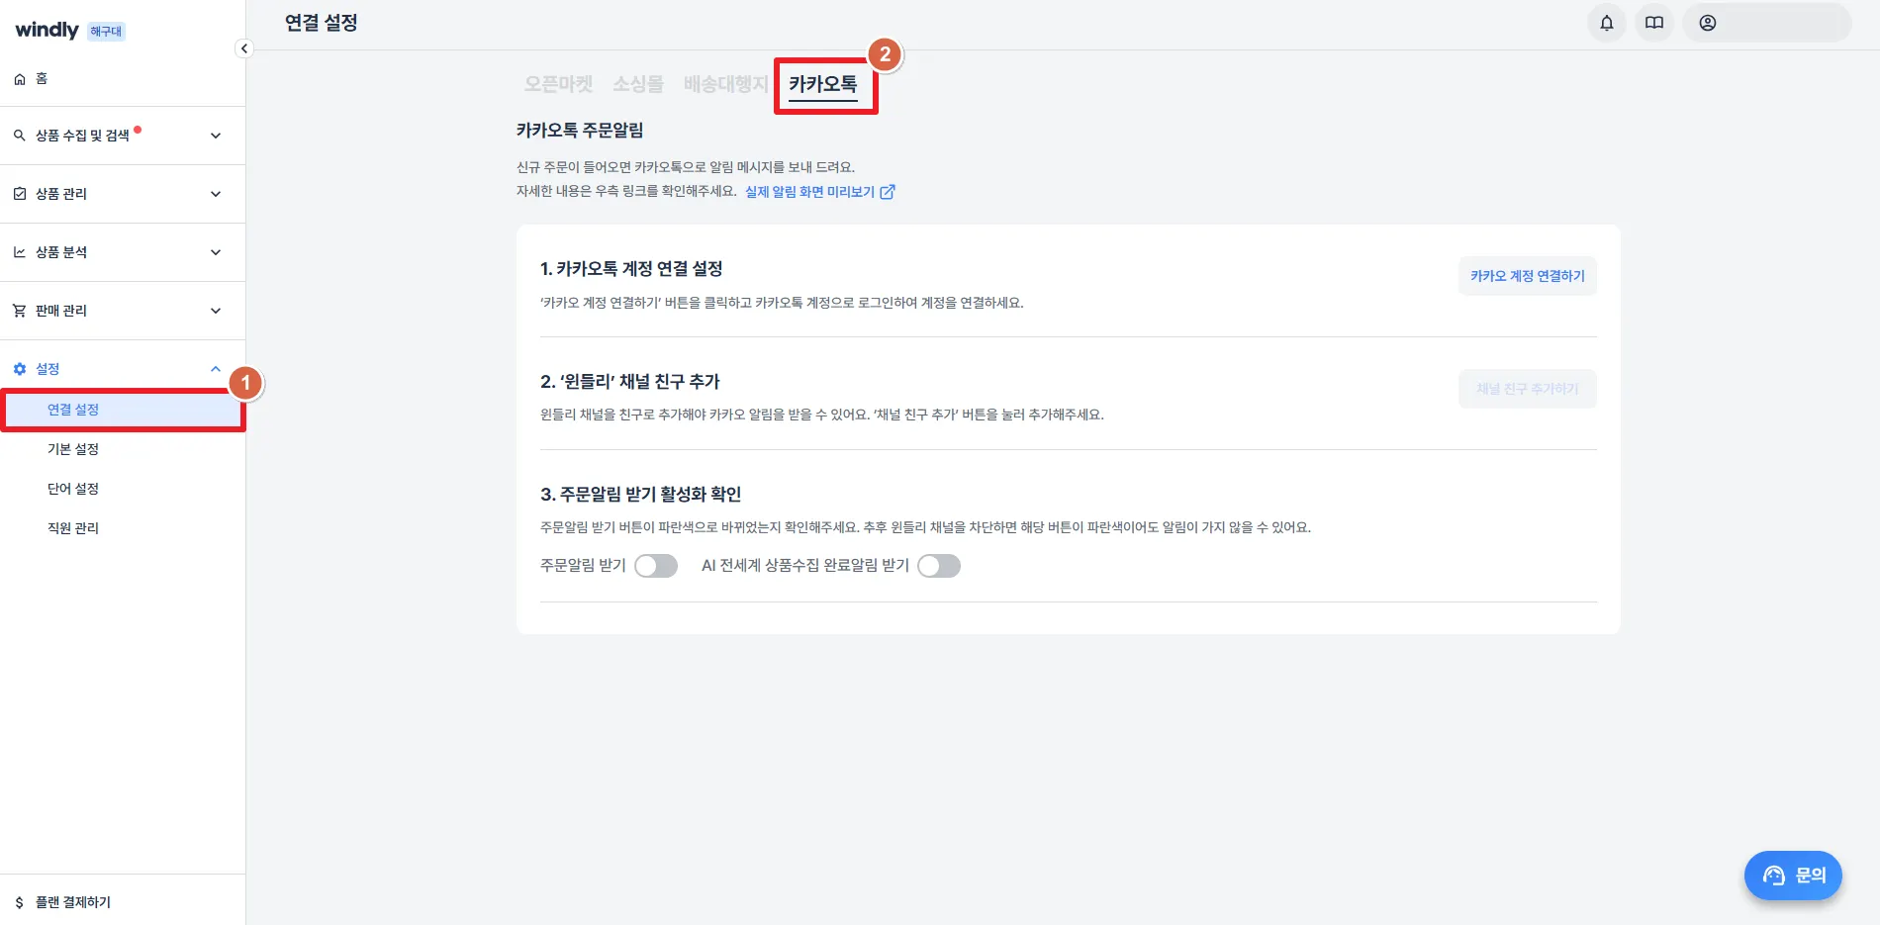Click the 연결 설정 page title

click(322, 23)
